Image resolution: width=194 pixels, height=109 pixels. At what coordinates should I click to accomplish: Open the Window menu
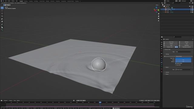click(x=13, y=1)
